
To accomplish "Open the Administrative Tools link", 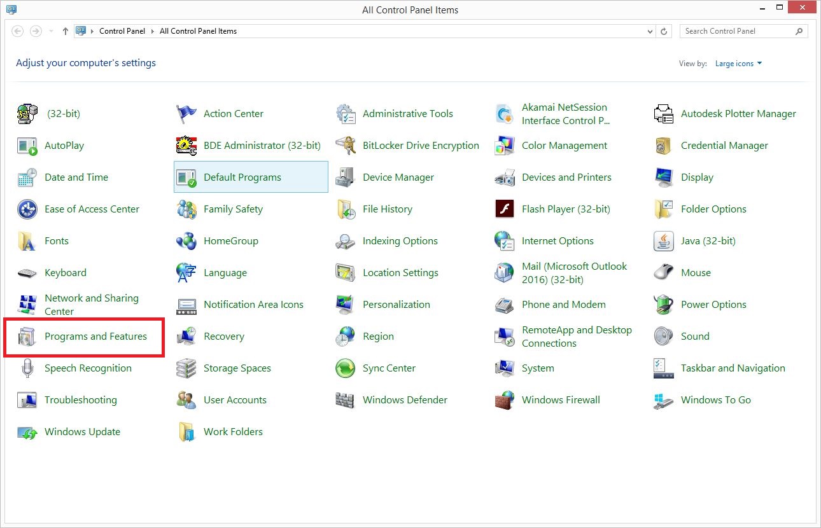I will pos(407,114).
